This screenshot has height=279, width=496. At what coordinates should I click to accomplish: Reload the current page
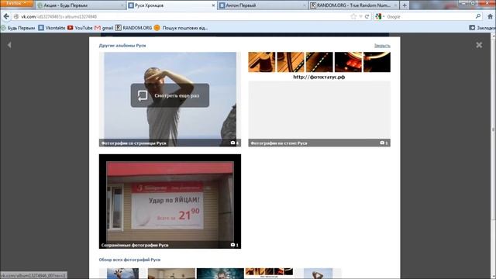point(367,16)
